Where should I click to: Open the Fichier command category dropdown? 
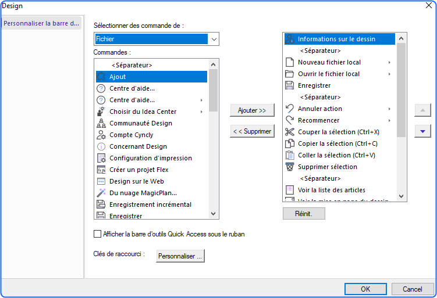coord(157,39)
